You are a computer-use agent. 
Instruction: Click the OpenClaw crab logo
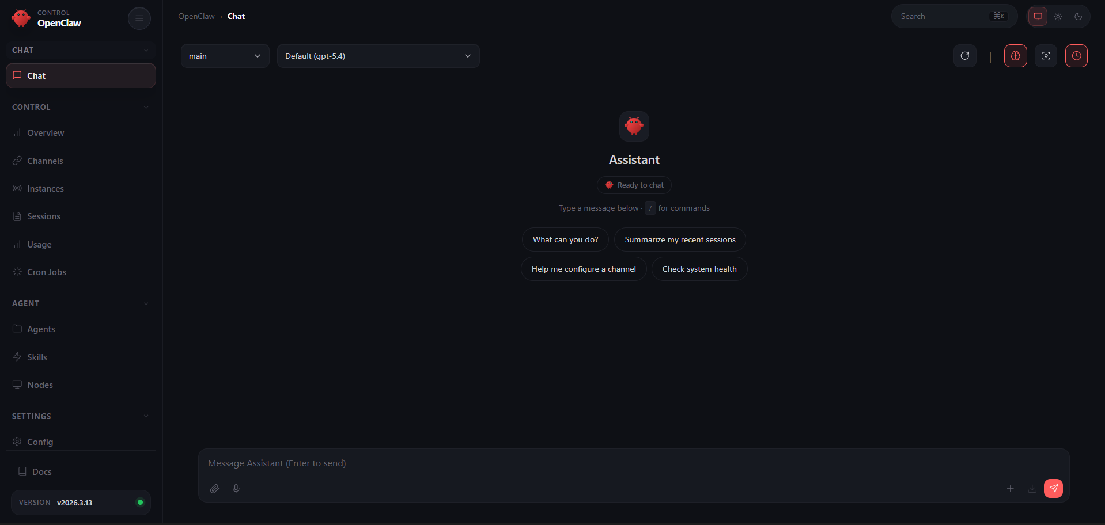[x=21, y=18]
